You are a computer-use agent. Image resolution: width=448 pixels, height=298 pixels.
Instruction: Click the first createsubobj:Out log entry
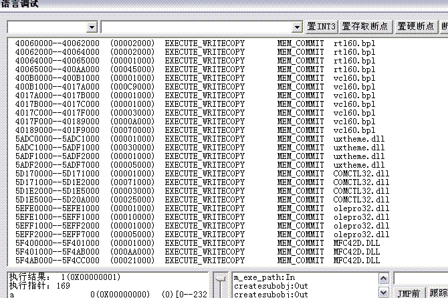click(x=271, y=286)
